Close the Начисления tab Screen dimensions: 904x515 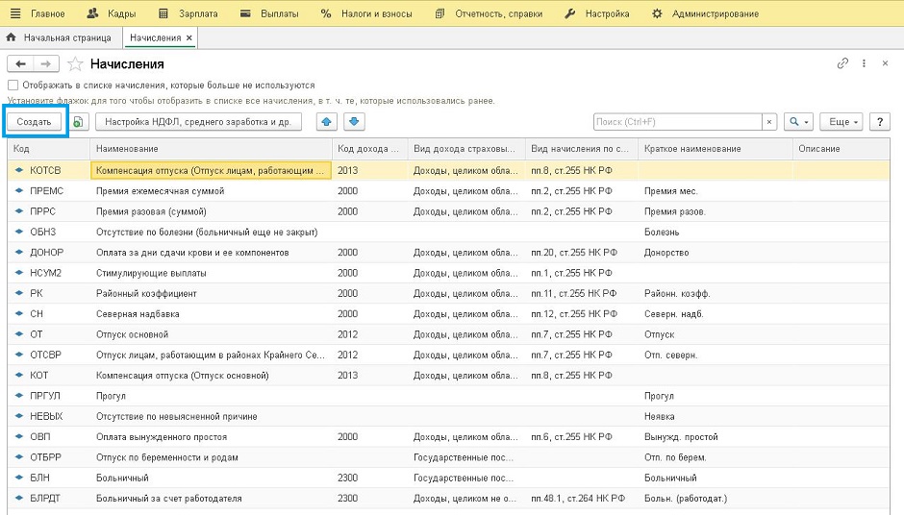tap(189, 37)
